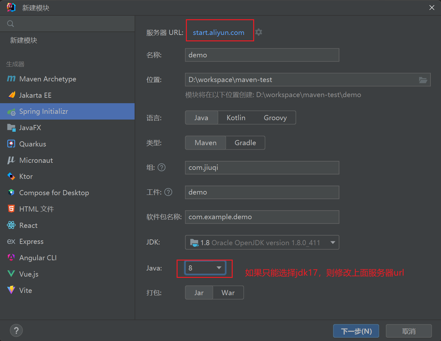Click the start.aliyun.com server URL link
This screenshot has height=341, width=441.
pyautogui.click(x=219, y=32)
